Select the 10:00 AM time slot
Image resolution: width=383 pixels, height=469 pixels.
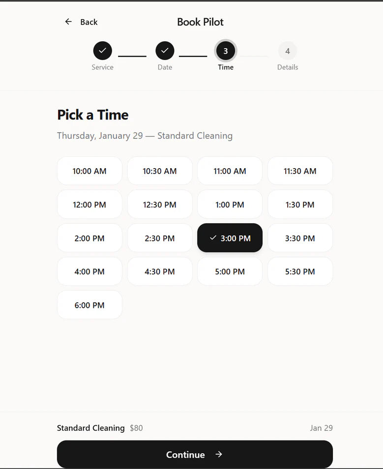[89, 171]
